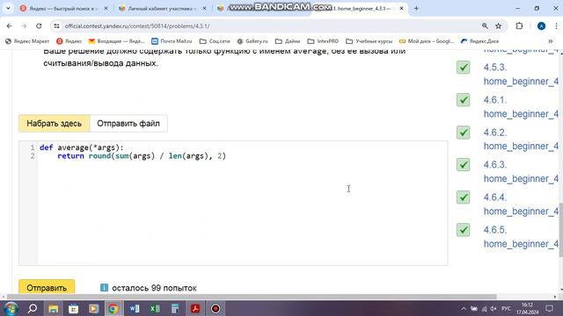The height and width of the screenshot is (316, 563).
Task: Open the tab search dropdown arrow
Action: pos(8,8)
